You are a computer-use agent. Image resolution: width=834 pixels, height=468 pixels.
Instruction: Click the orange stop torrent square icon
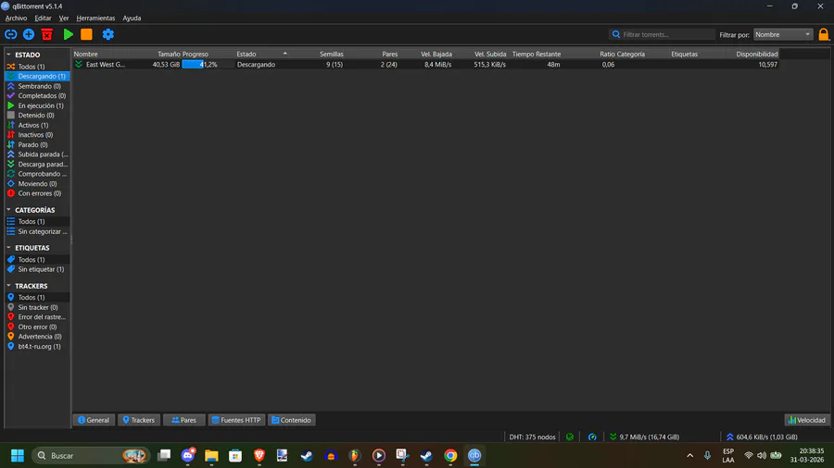point(86,34)
